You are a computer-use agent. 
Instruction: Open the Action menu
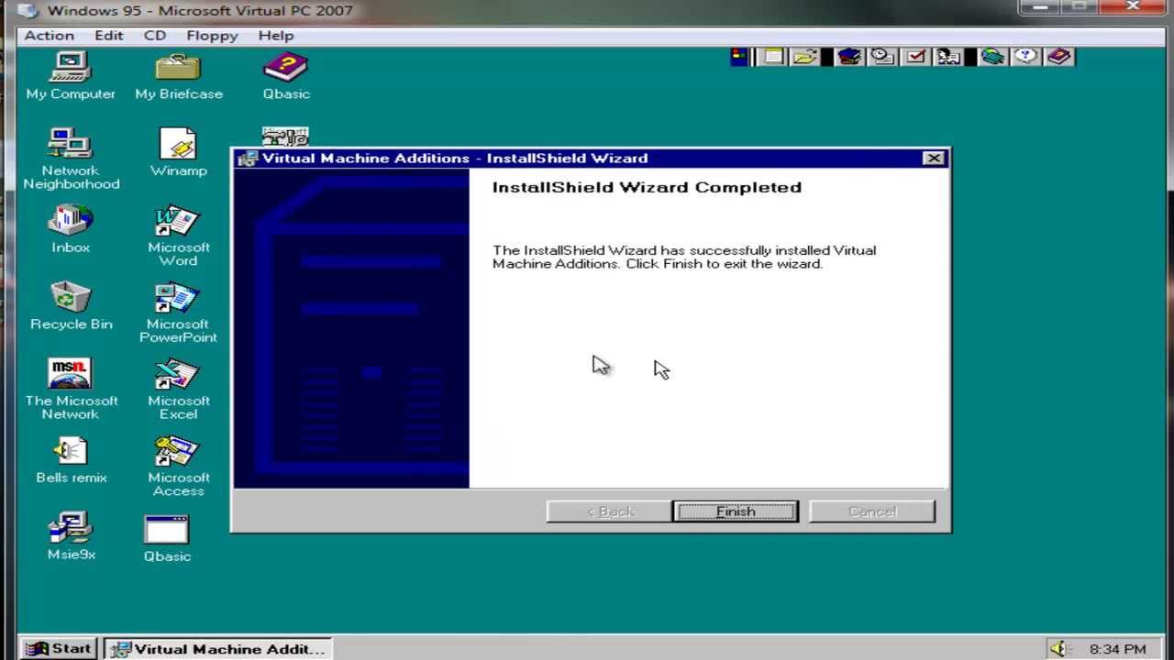tap(50, 36)
